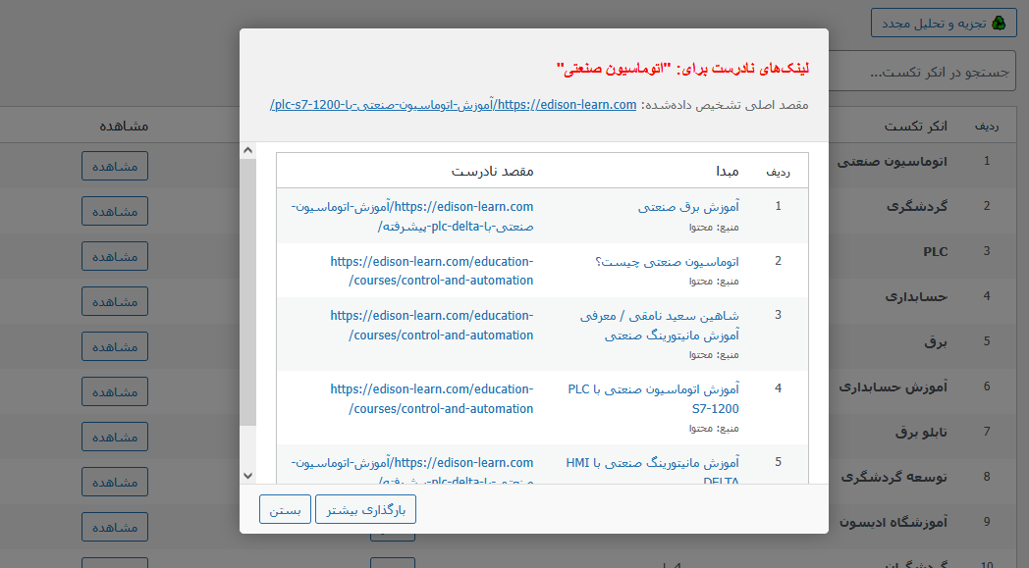Open source آموزش اتوماسیون صنعتی با PLC S7-1200

click(653, 398)
